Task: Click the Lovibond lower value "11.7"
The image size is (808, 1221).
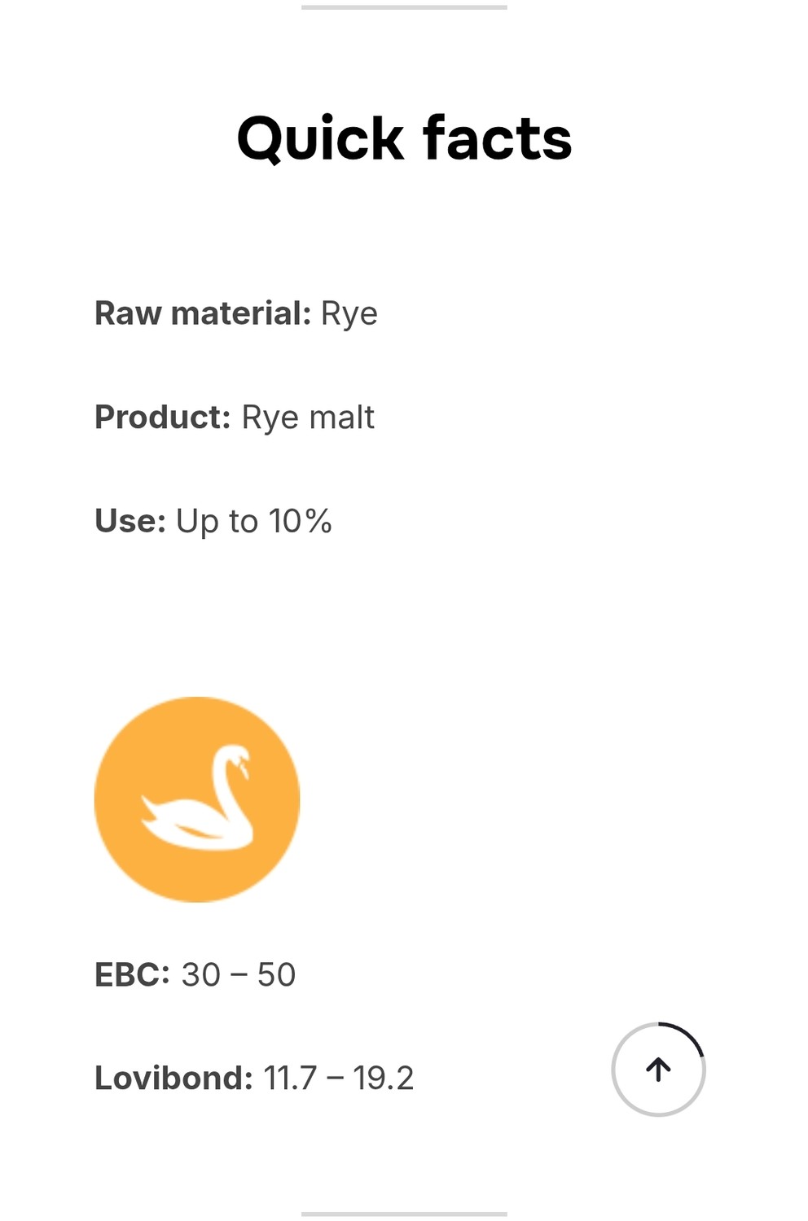Action: click(x=290, y=1078)
